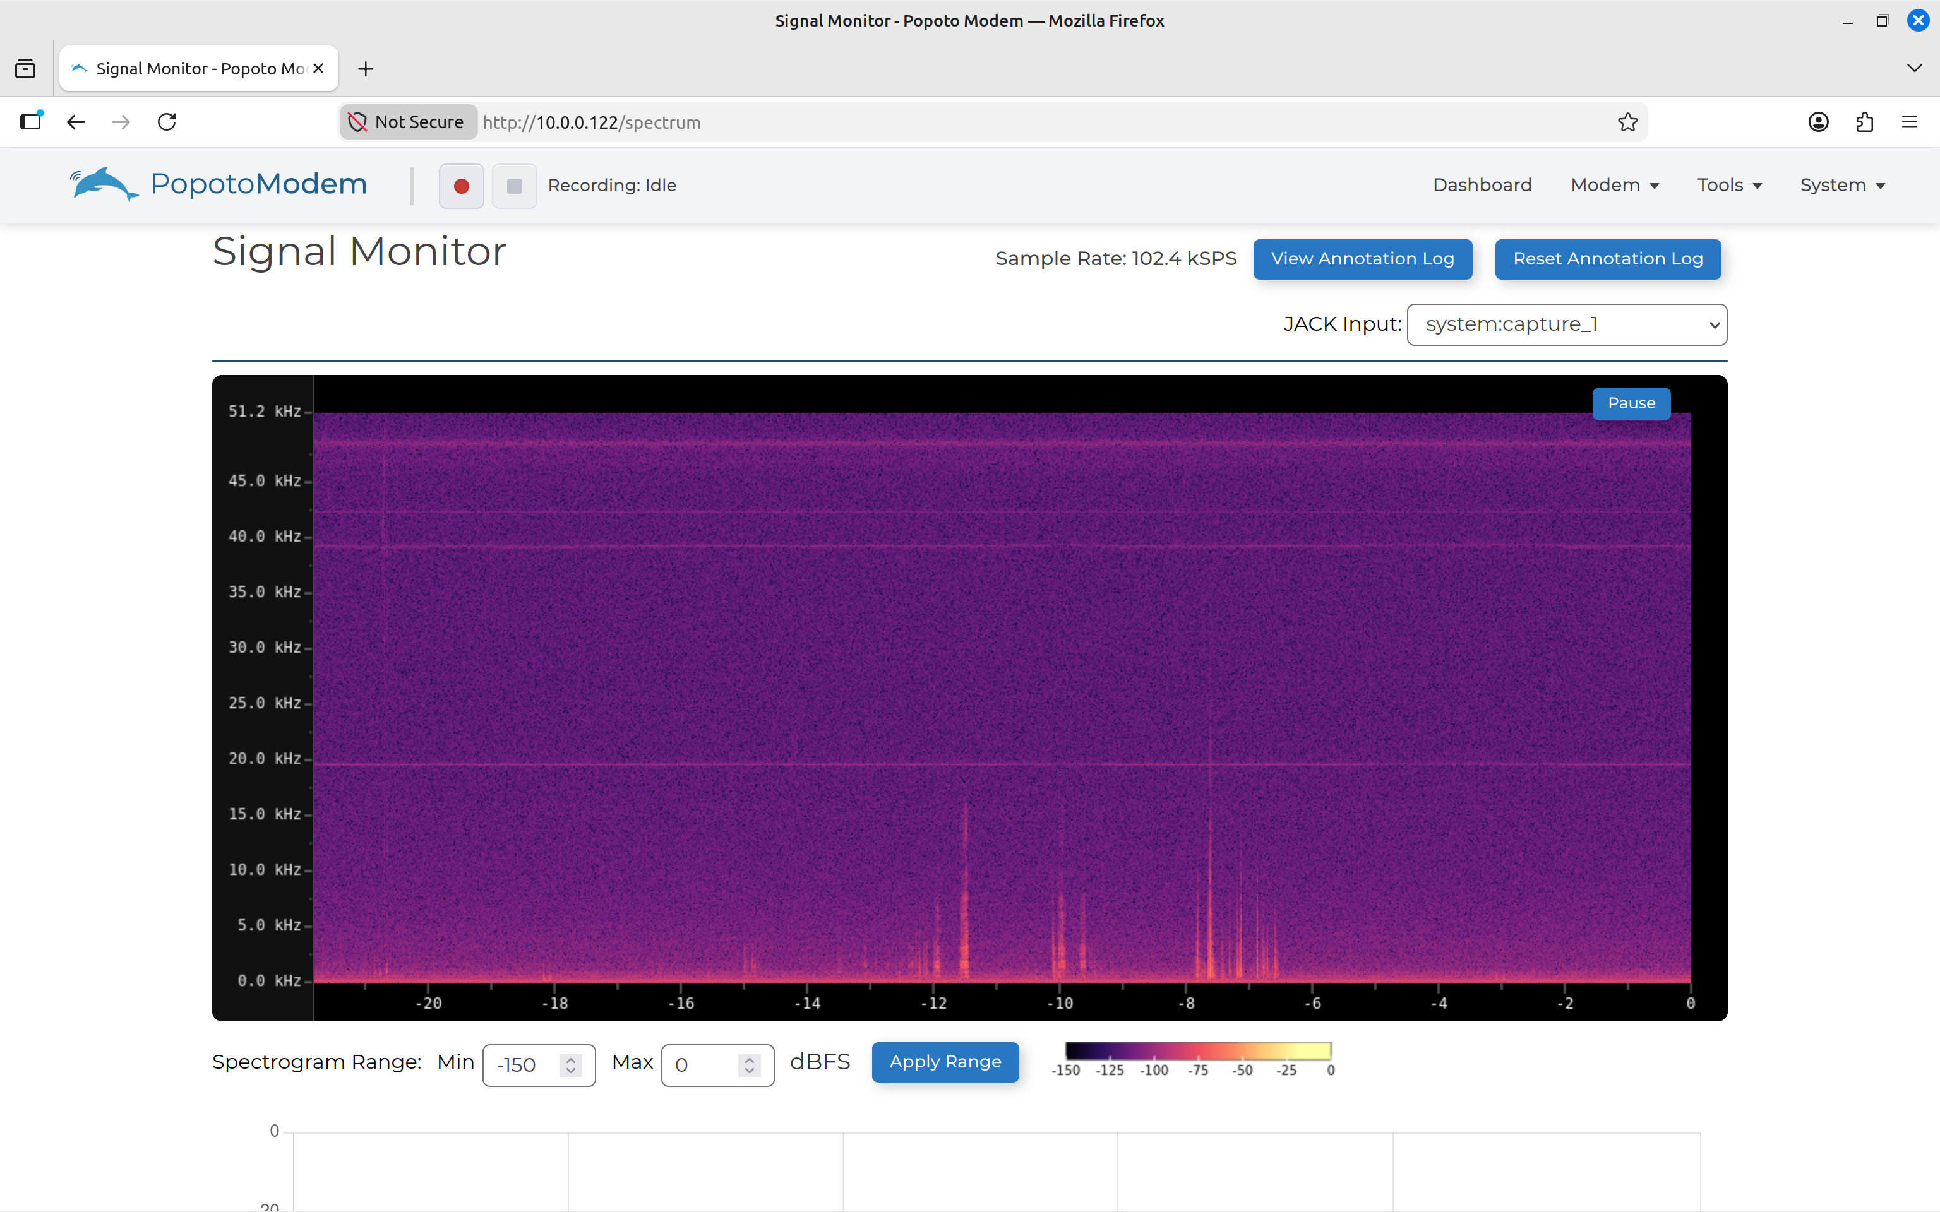Click Reset Annotation Log button
The image size is (1940, 1212).
pos(1608,259)
